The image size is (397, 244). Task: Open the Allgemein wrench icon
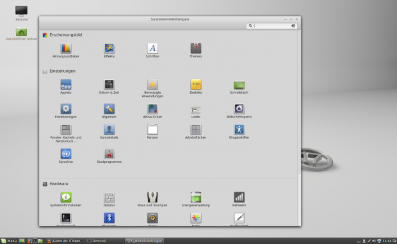[109, 109]
